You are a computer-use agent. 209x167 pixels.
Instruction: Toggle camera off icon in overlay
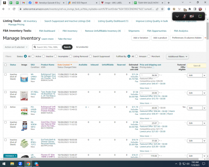(x=192, y=16)
